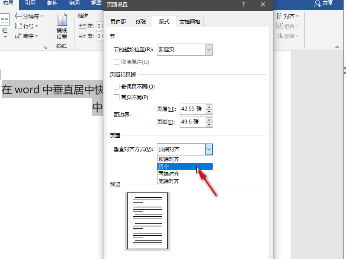This screenshot has width=346, height=259.
Task: Click the 共享 share icon
Action: 317,3
